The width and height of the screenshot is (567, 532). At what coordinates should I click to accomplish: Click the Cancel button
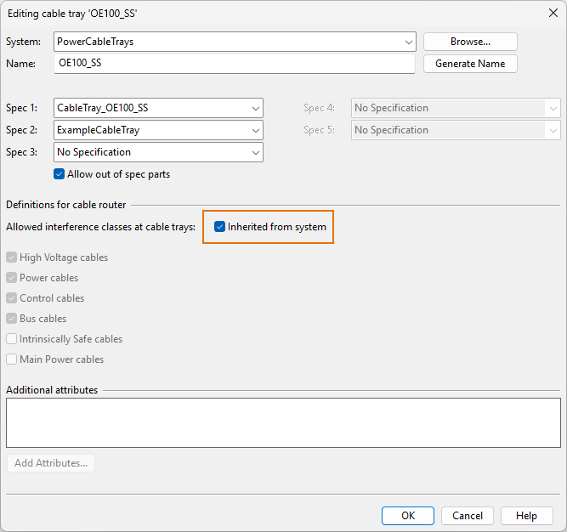coord(467,516)
